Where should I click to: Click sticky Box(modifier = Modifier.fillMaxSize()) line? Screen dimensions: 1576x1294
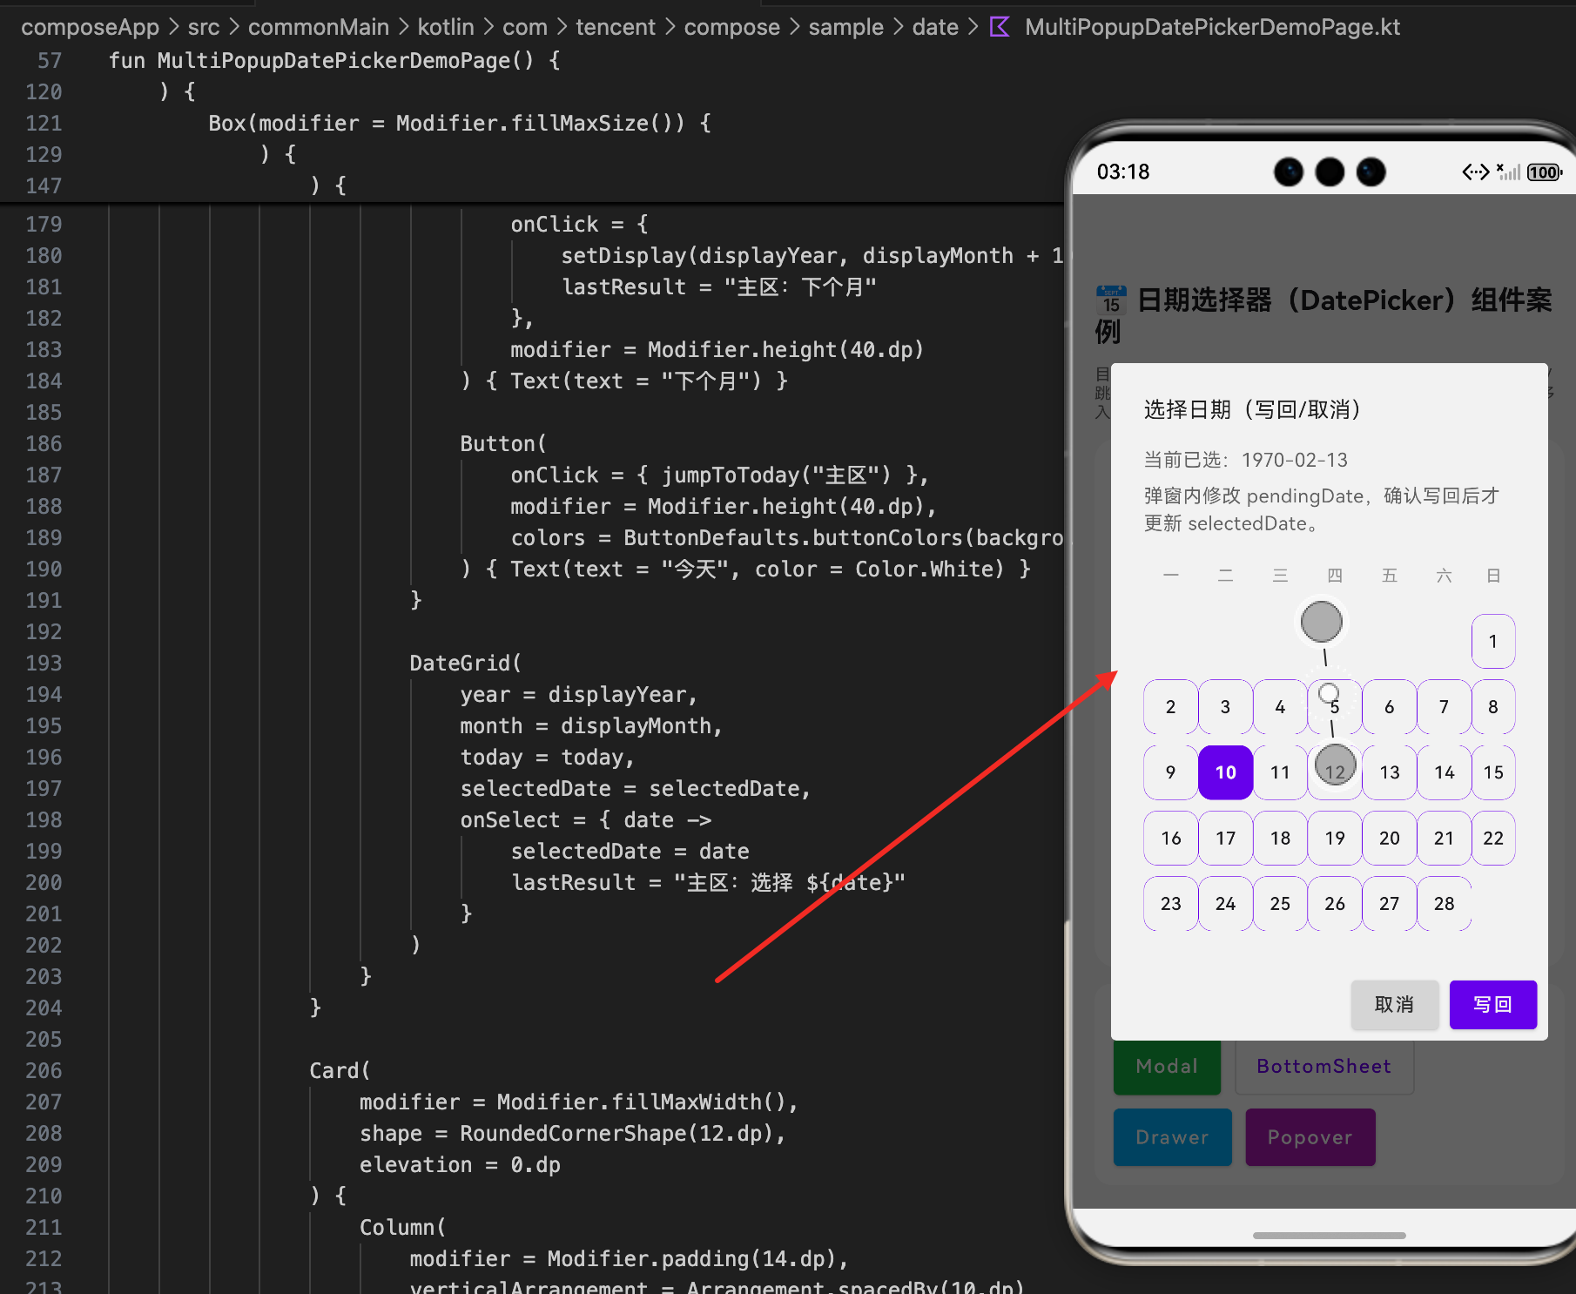(x=460, y=123)
